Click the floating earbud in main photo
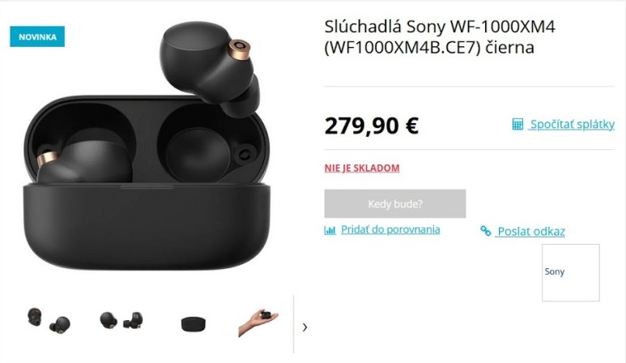The image size is (626, 363). (211, 68)
